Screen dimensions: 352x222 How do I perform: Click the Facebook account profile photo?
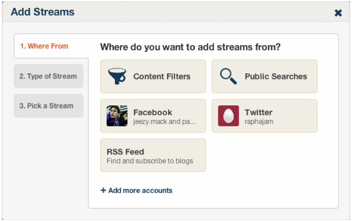117,116
